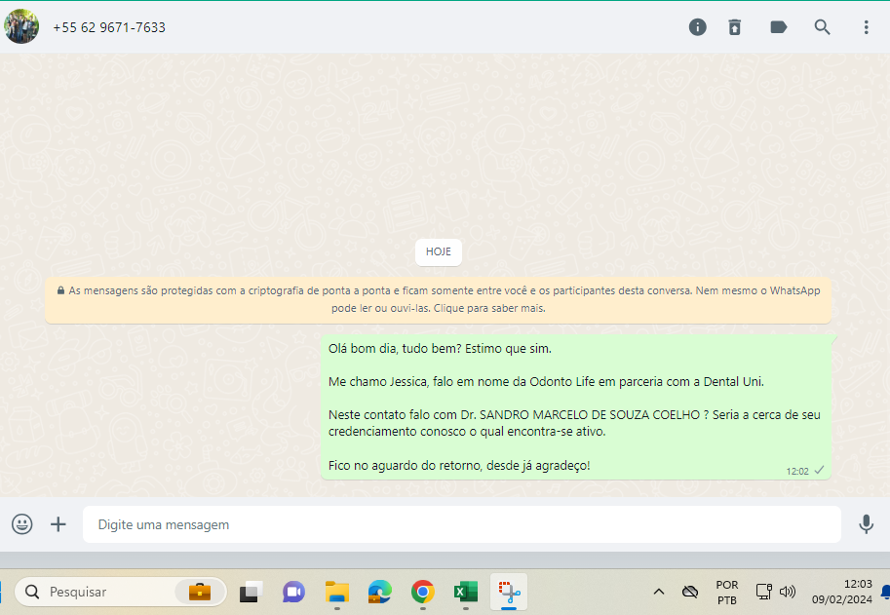
Task: Start a voice message with microphone
Action: click(x=866, y=523)
